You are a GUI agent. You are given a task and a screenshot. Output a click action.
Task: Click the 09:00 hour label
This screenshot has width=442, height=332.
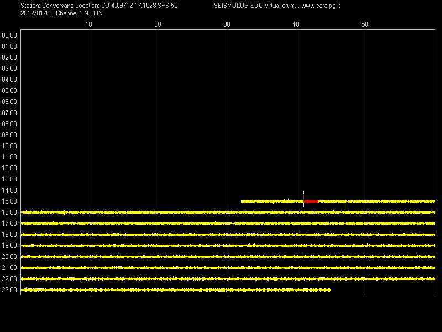pyautogui.click(x=9, y=135)
